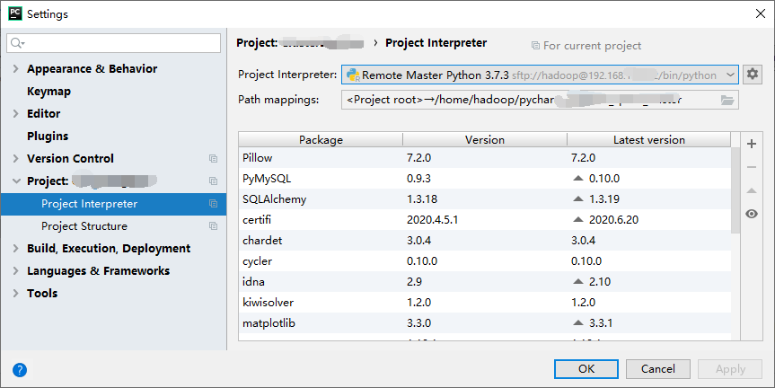Toggle show early releases eye icon
This screenshot has width=775, height=388.
[752, 214]
